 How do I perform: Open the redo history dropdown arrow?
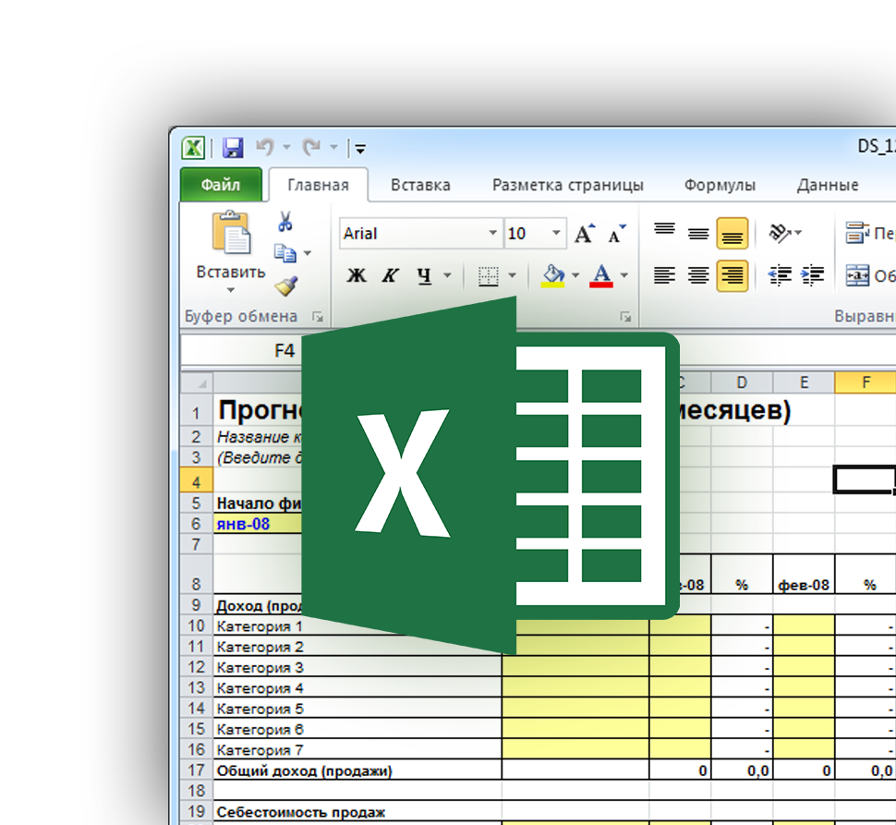tap(333, 148)
